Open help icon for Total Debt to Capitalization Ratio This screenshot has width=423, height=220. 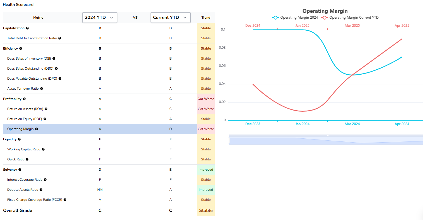click(x=60, y=38)
